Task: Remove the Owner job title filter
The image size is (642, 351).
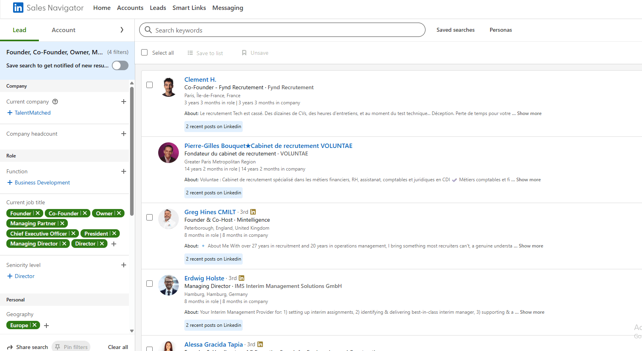Action: click(119, 213)
